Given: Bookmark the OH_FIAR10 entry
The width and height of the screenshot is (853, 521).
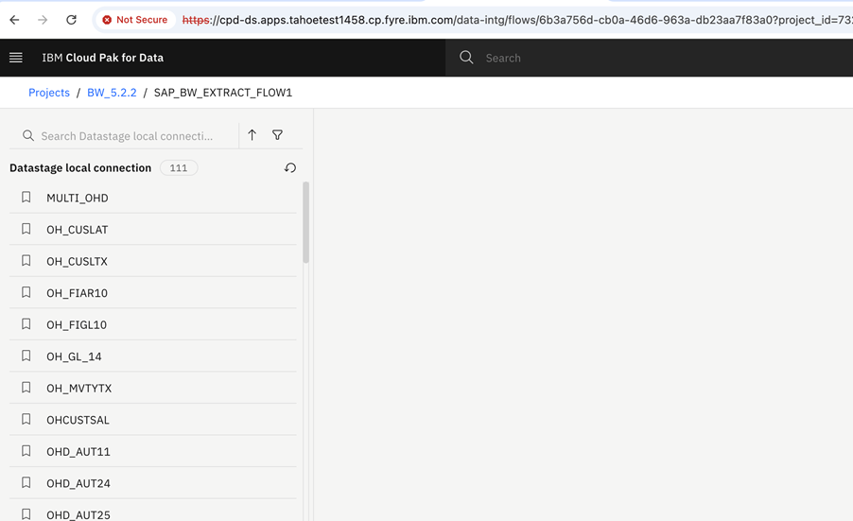Looking at the screenshot, I should 26,292.
